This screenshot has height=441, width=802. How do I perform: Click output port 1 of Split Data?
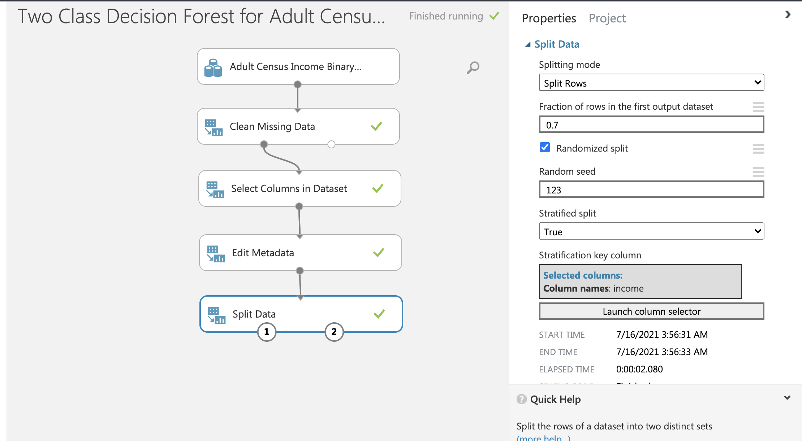coord(267,332)
